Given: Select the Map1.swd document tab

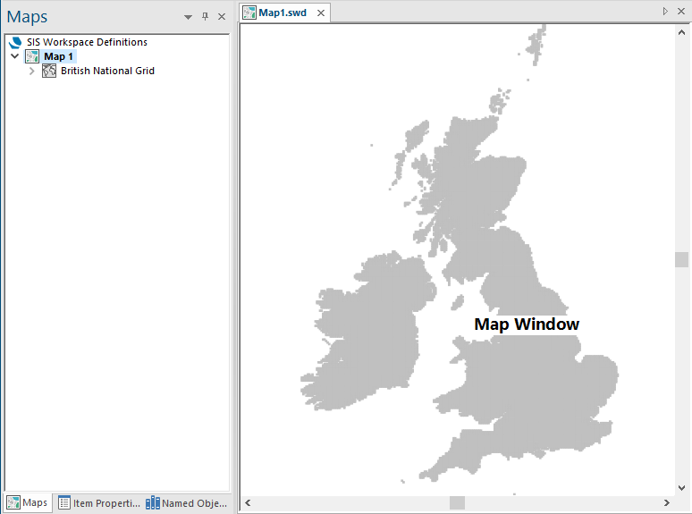Looking at the screenshot, I should click(283, 13).
